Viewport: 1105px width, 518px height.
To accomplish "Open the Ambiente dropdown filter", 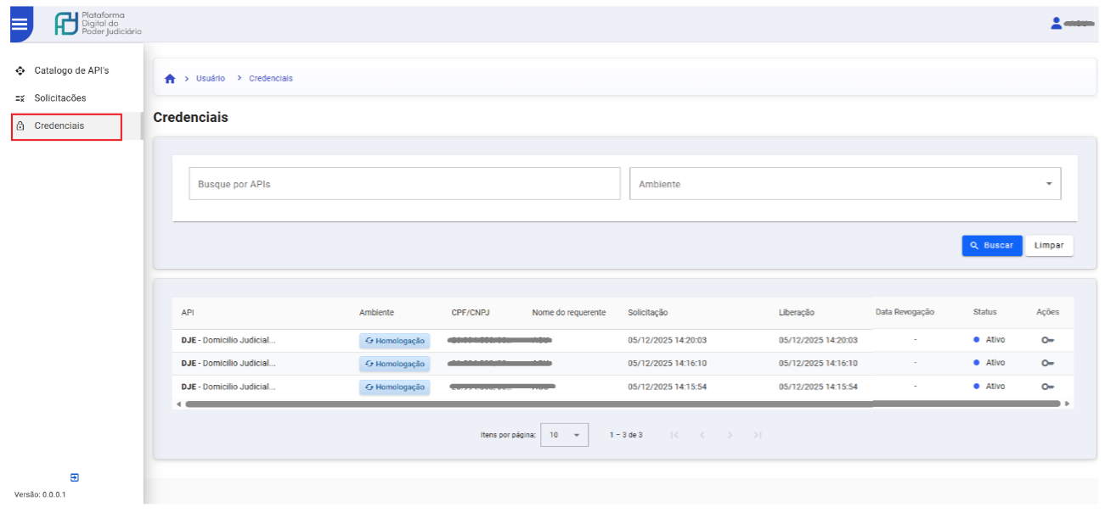I will point(844,184).
